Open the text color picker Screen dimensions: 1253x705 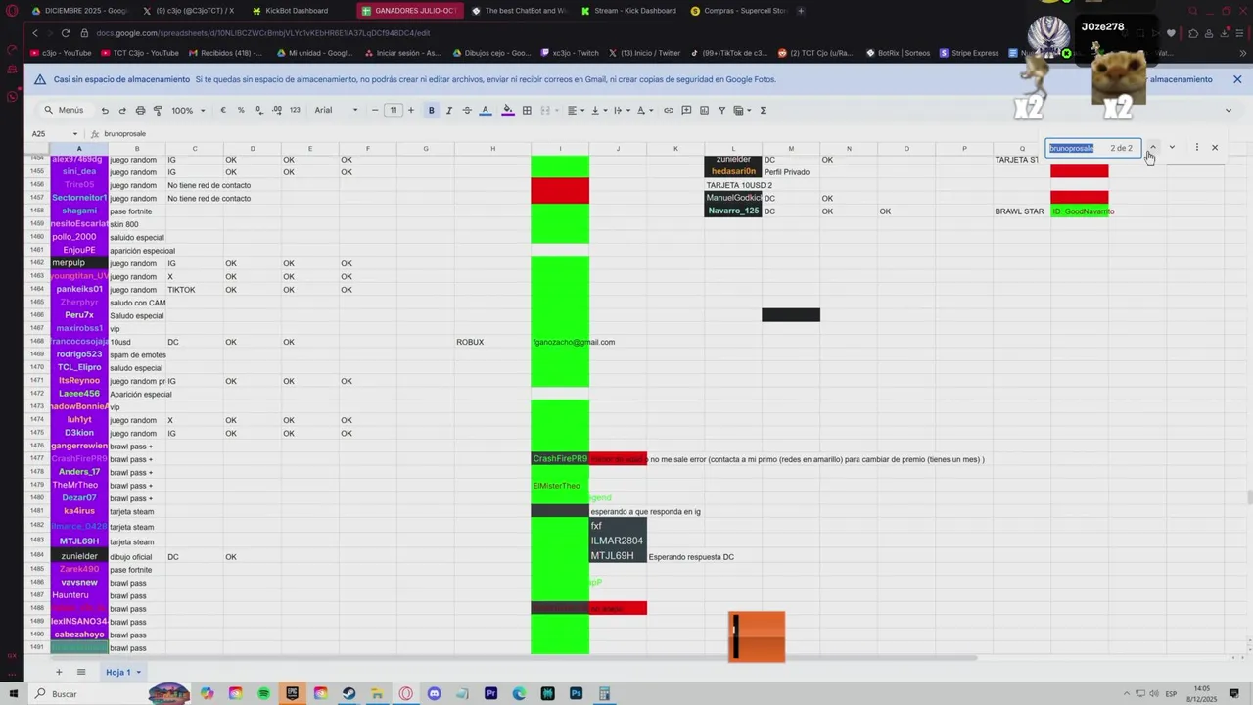(x=485, y=111)
